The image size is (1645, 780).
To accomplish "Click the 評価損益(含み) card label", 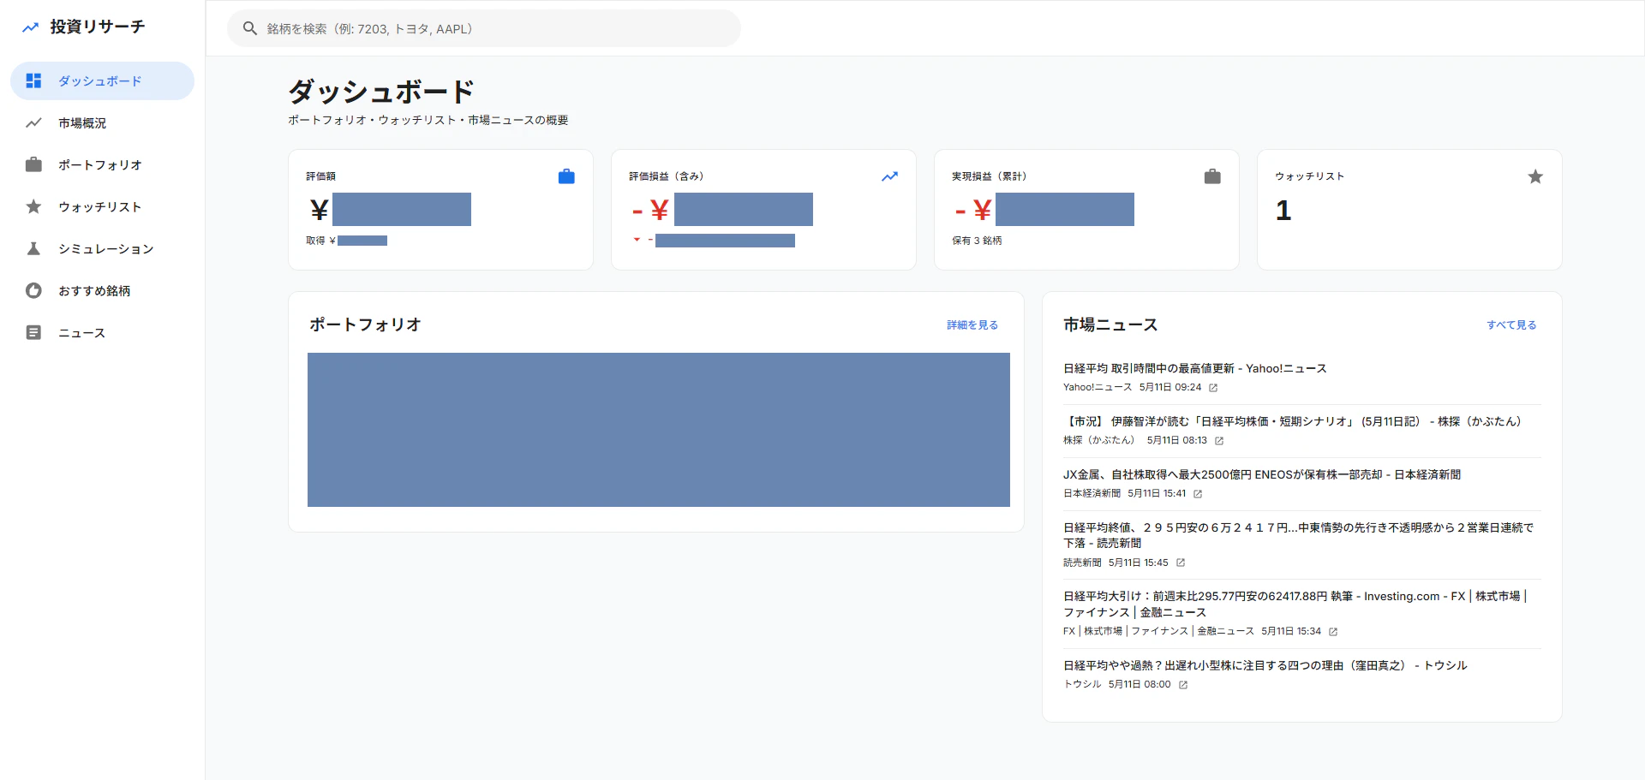I will (667, 176).
